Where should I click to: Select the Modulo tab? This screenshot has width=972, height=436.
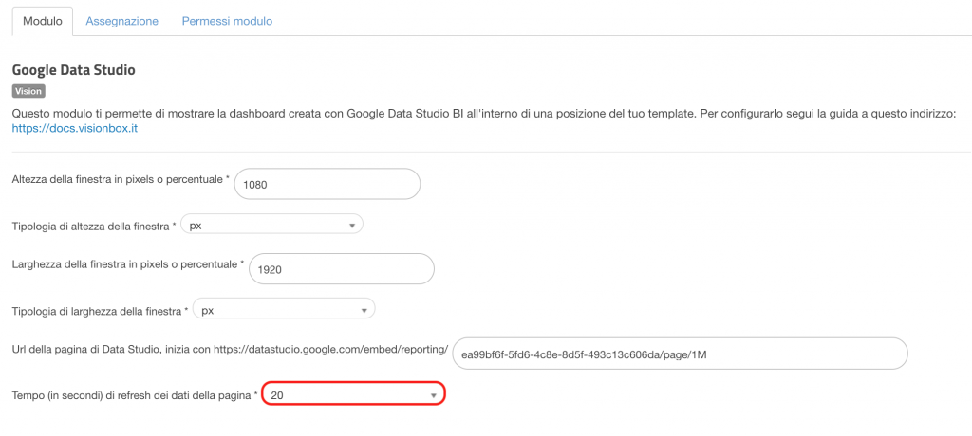tap(42, 21)
